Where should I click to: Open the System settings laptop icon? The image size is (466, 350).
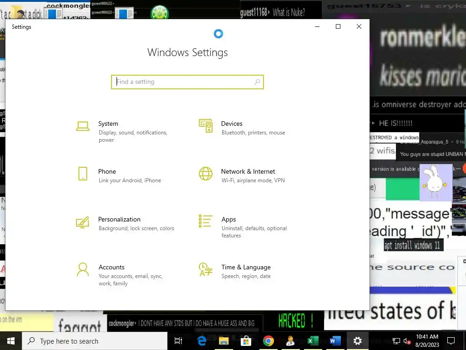pyautogui.click(x=83, y=126)
